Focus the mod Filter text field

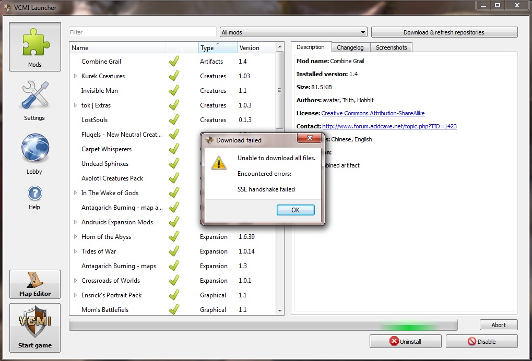(143, 32)
